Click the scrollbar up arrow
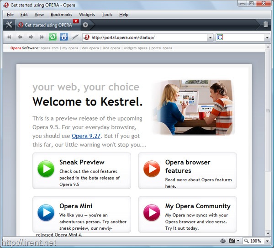Image resolution: width=274 pixels, height=248 pixels. click(x=268, y=47)
